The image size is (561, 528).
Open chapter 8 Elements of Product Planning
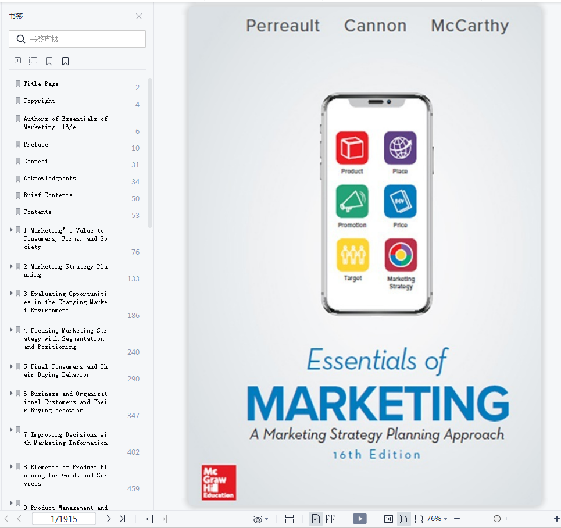65,475
